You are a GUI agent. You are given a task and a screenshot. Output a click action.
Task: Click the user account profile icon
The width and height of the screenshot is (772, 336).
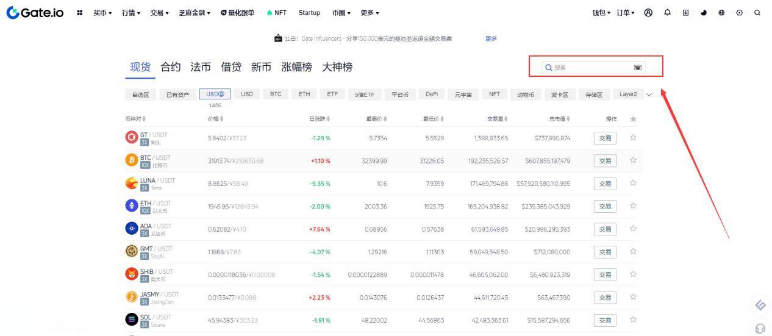tap(648, 12)
